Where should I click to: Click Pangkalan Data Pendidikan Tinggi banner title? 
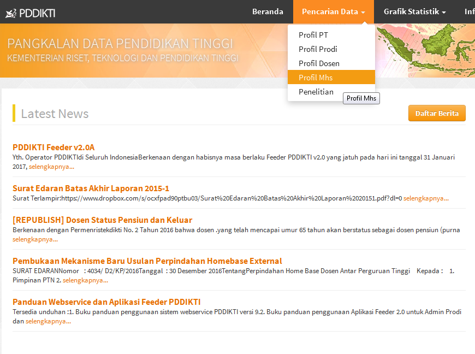(120, 44)
